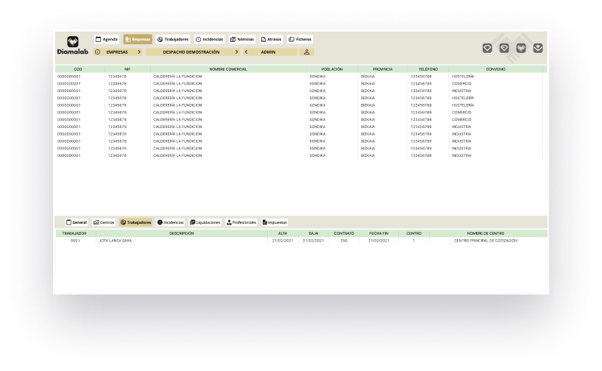Viewport: 602px width, 371px height.
Task: Click the info icon beside EMPRESAS
Action: pos(98,52)
